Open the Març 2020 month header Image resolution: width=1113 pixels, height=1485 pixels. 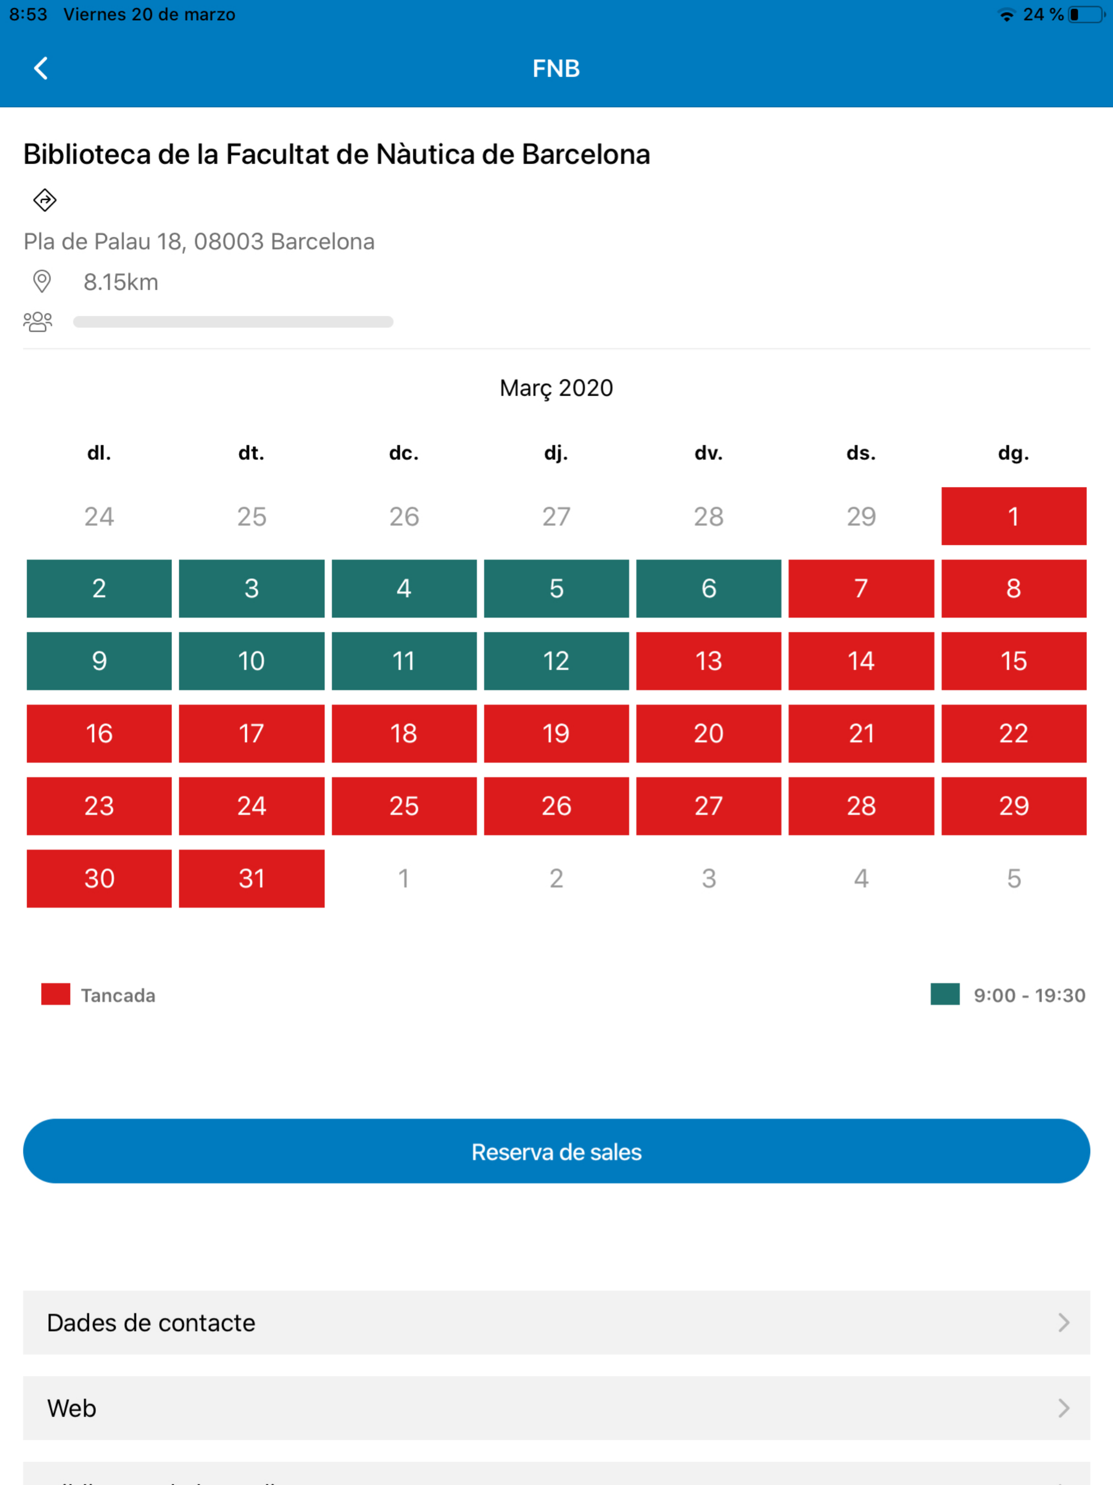coord(556,388)
